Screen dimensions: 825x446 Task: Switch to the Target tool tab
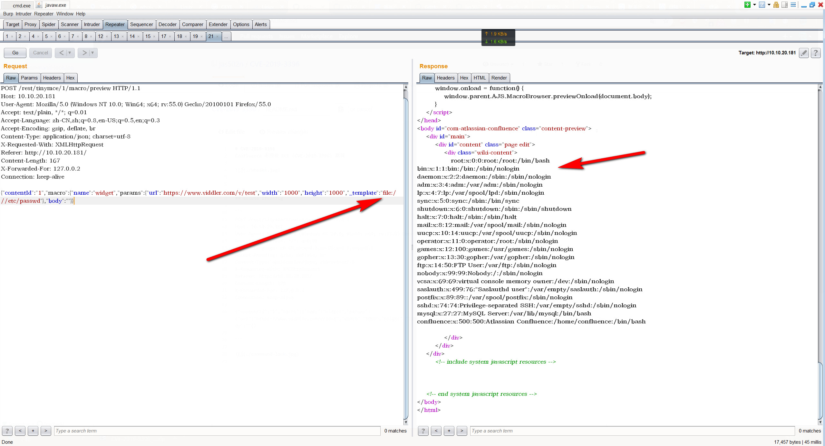(x=13, y=24)
